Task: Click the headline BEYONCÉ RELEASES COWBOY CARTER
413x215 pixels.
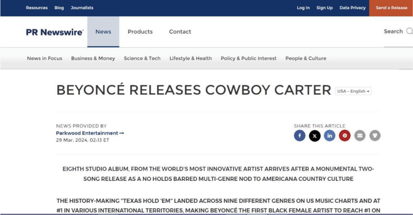Action: pos(194,90)
